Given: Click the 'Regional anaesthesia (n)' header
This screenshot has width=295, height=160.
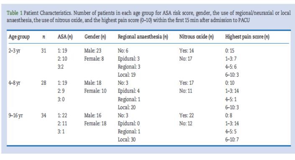Looking at the screenshot, I should [x=143, y=36].
